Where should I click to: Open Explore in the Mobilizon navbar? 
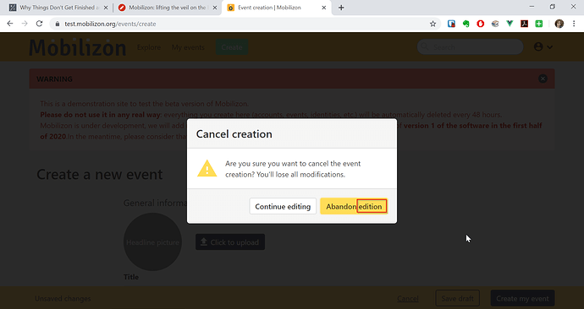[149, 47]
